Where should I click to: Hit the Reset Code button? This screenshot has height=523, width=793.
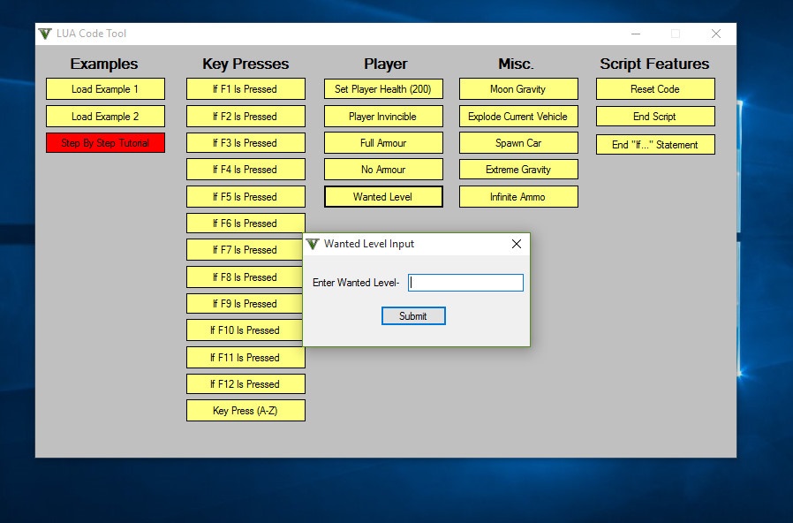[x=655, y=89]
